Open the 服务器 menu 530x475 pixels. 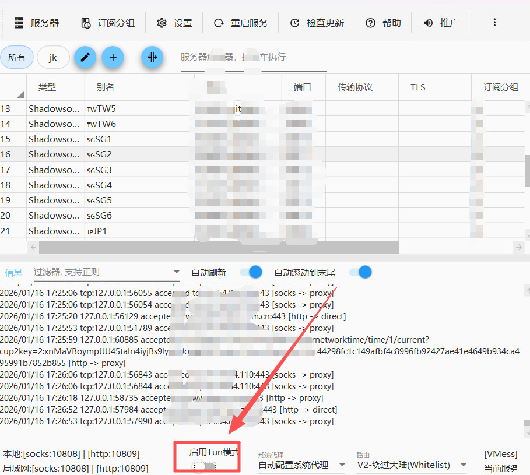(x=37, y=23)
